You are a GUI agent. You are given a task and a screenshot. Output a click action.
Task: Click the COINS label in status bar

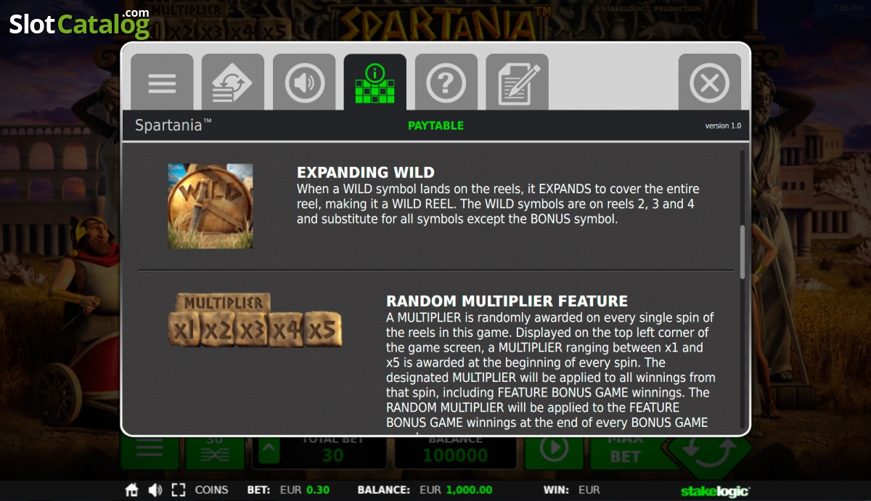pos(211,490)
